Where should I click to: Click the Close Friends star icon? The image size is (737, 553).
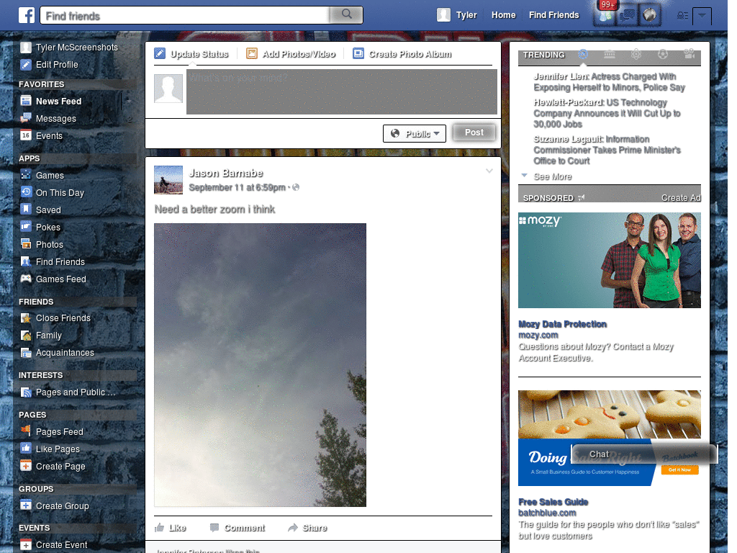(x=26, y=318)
